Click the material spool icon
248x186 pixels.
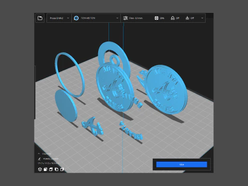[x=76, y=18]
